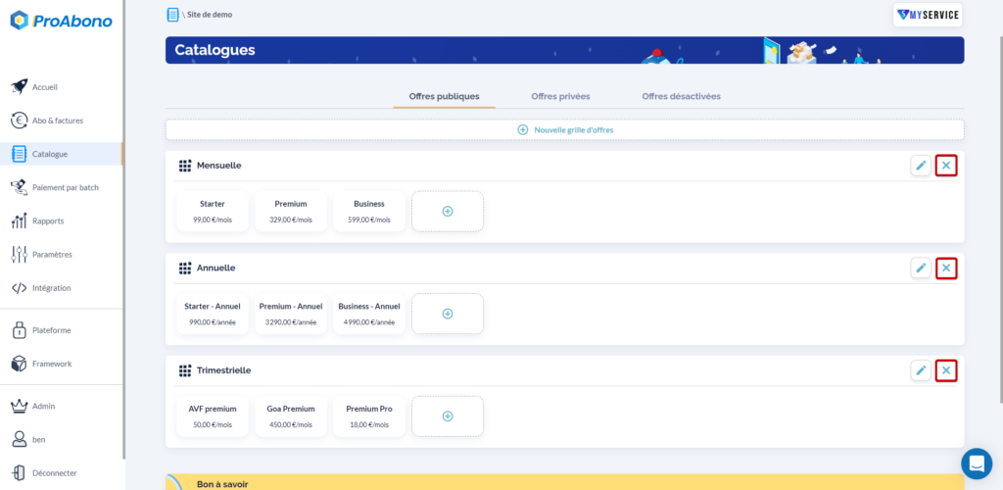Add an offer to the Mensuelle grid
Screen dimensions: 1003x490
point(448,211)
